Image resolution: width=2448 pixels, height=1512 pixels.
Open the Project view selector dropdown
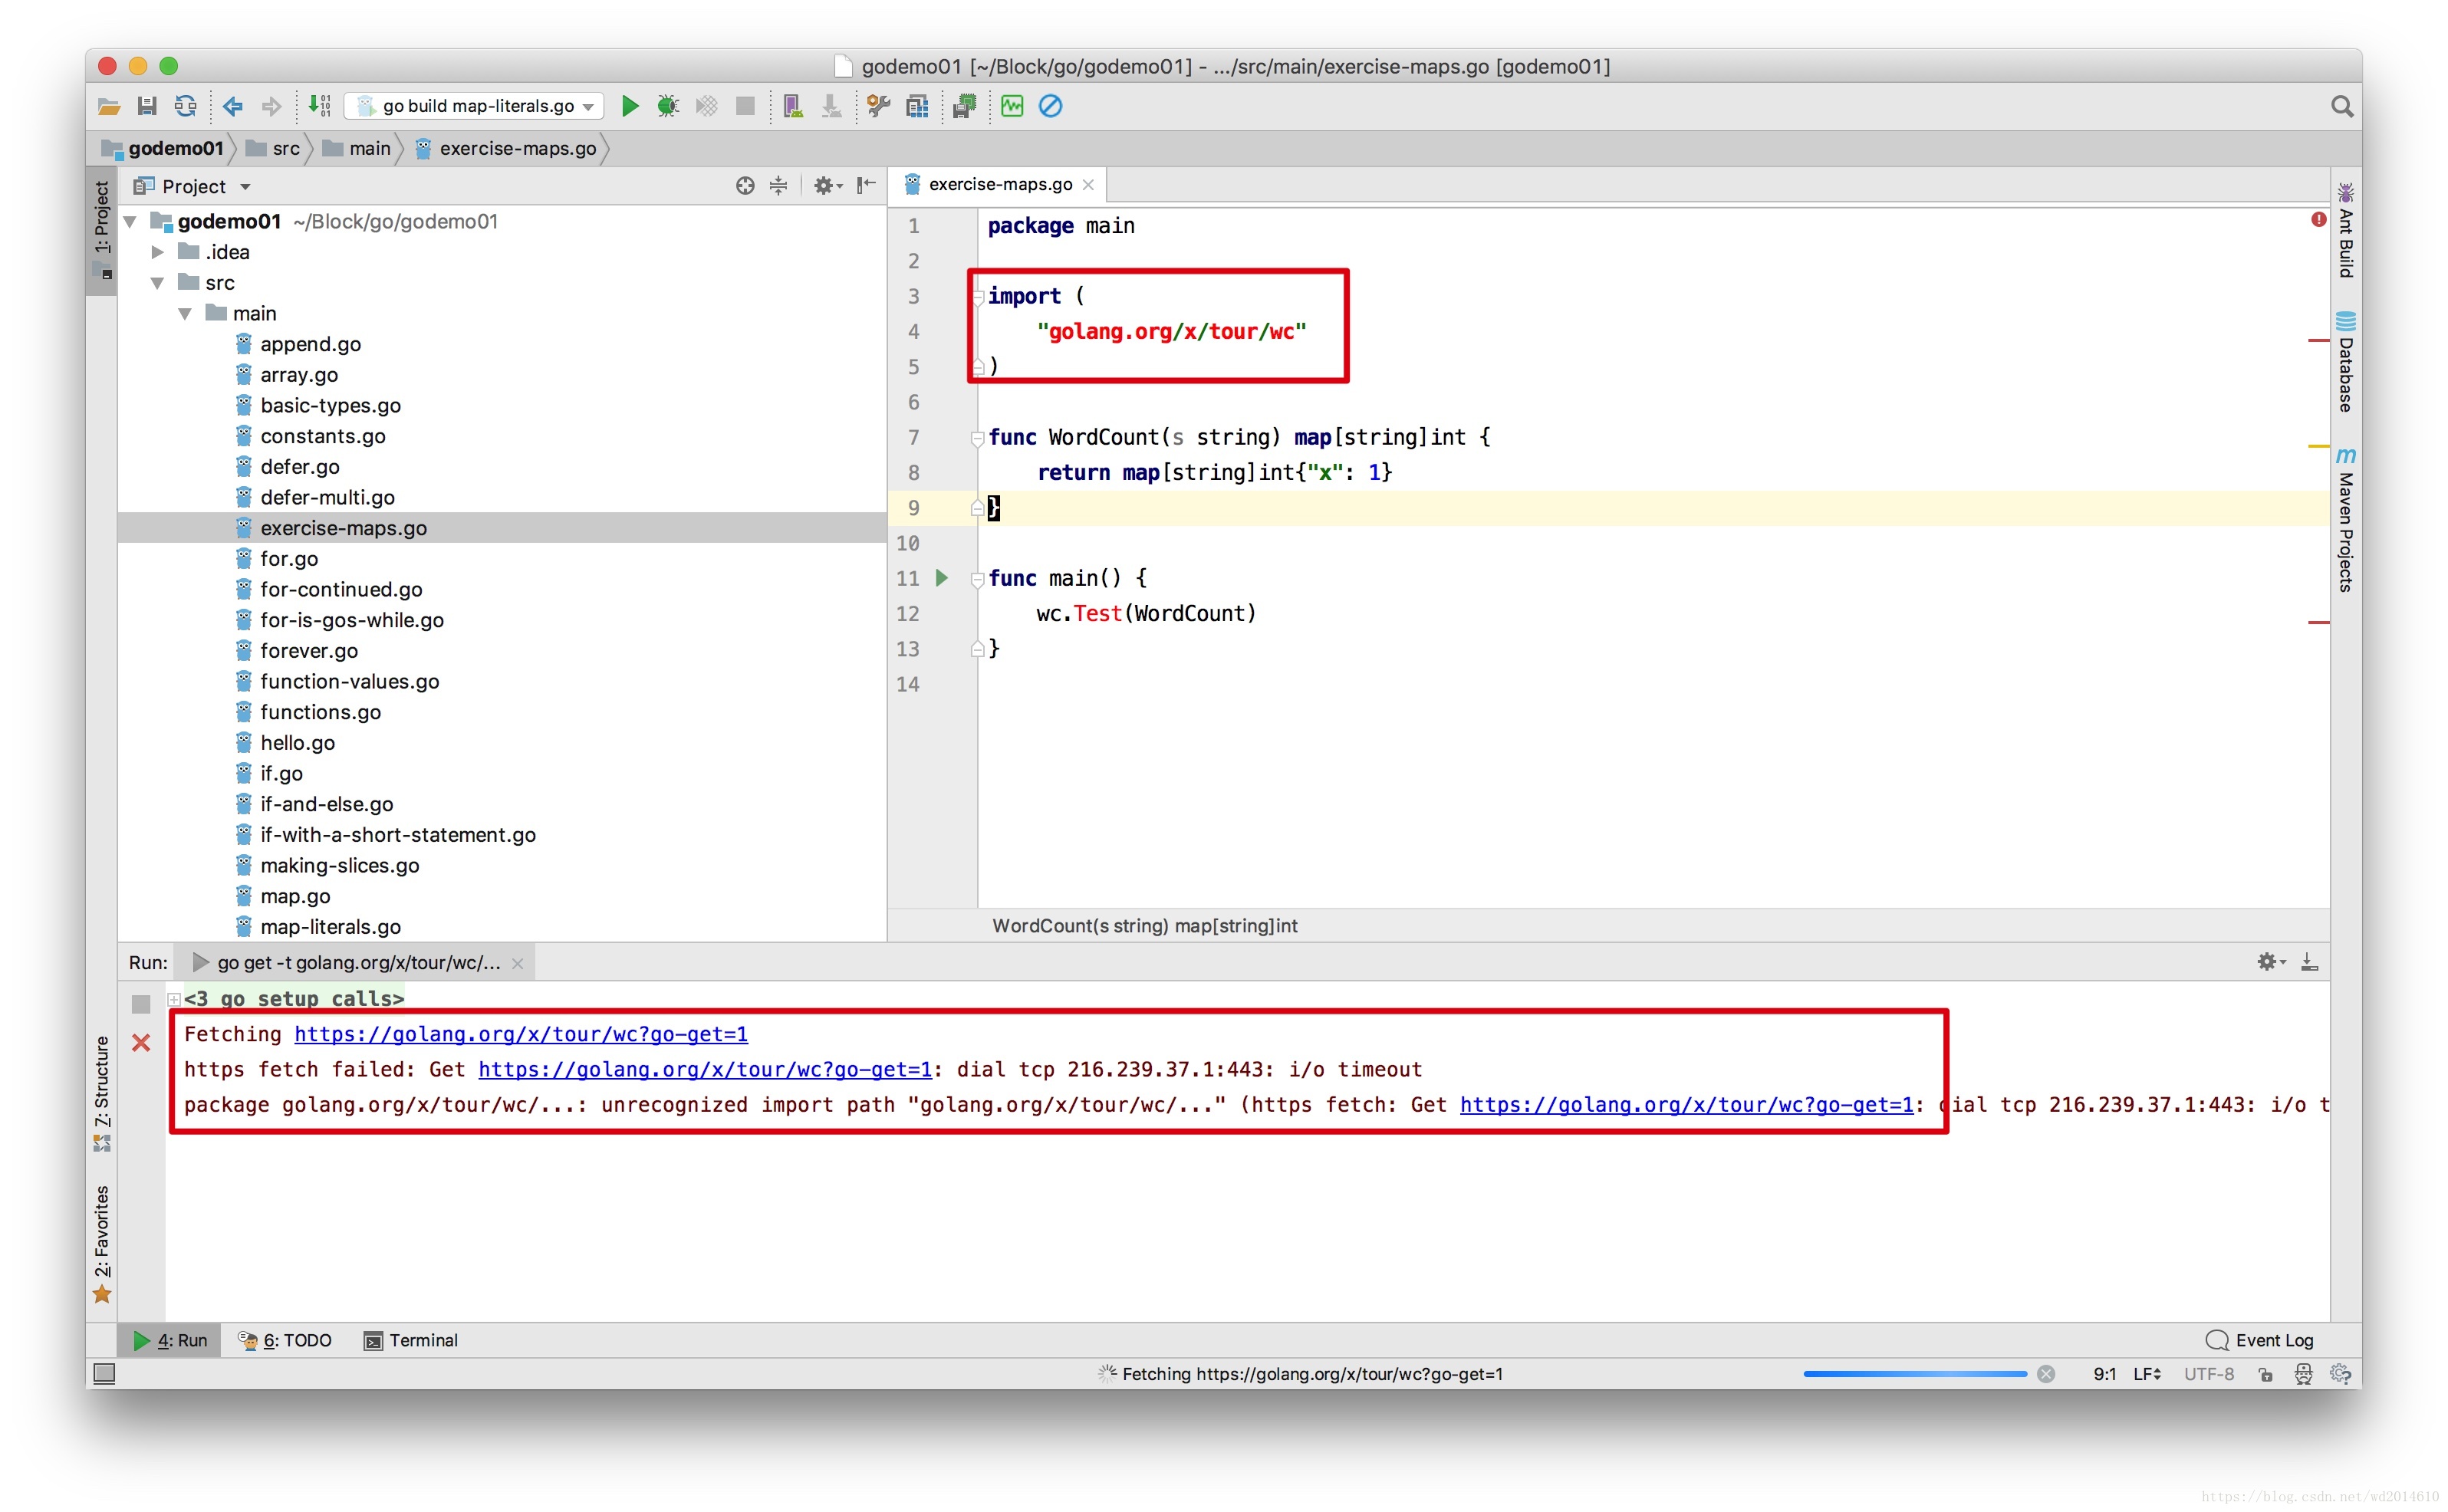pos(192,186)
